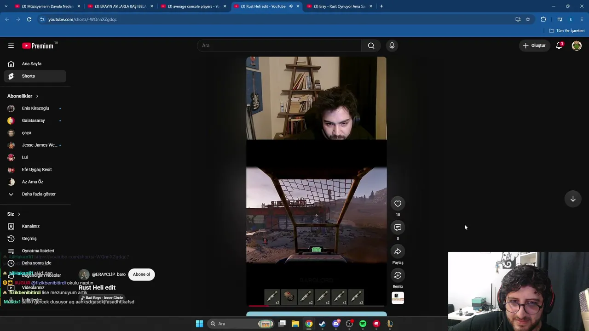
Task: Remix this Short
Action: coord(398,275)
